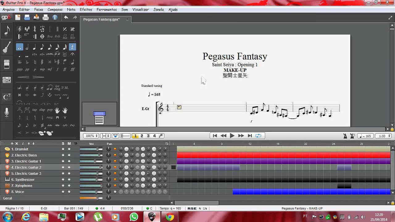Viewport: 395px width, 222px height.
Task: Open the edition note panel icon
Action: [x=7, y=30]
